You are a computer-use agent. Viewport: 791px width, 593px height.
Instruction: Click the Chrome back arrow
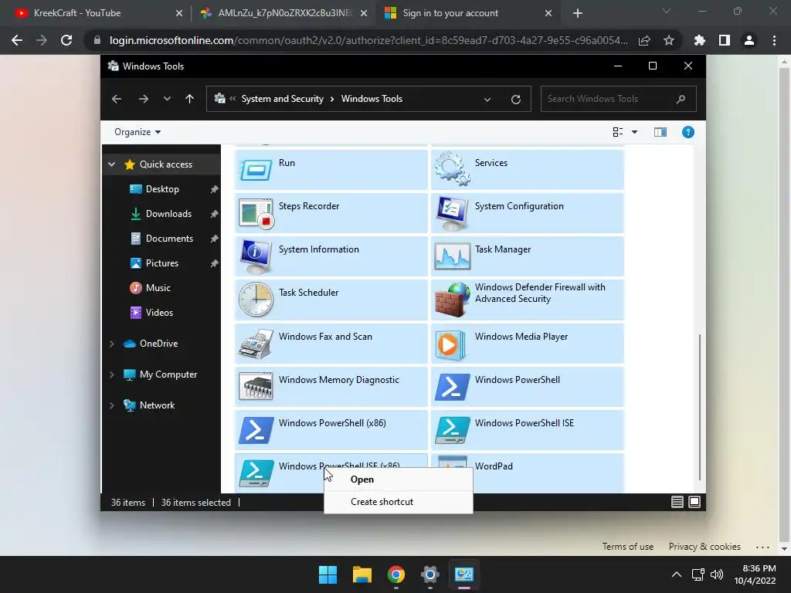click(17, 40)
